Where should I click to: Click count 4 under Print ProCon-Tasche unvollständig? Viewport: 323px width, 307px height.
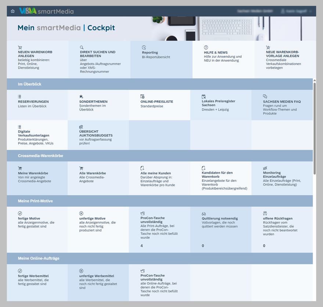coord(142,246)
